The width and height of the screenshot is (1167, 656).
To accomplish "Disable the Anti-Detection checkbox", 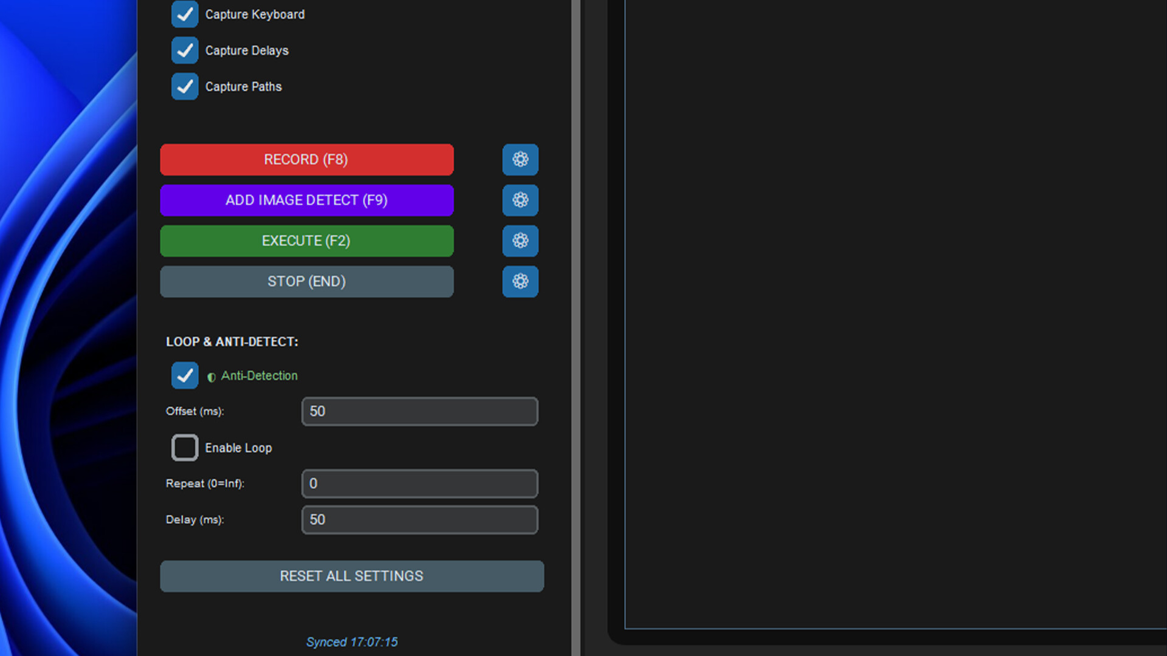I will 185,375.
